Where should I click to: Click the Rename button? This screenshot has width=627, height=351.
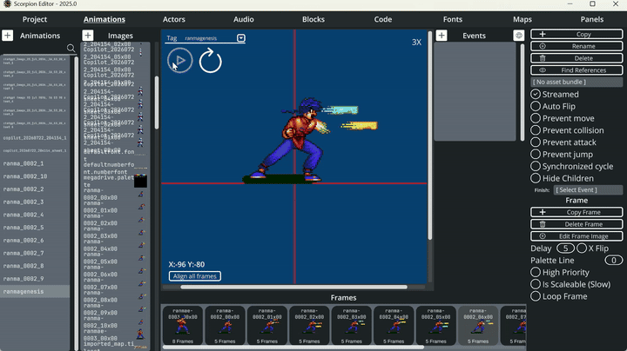(x=576, y=46)
